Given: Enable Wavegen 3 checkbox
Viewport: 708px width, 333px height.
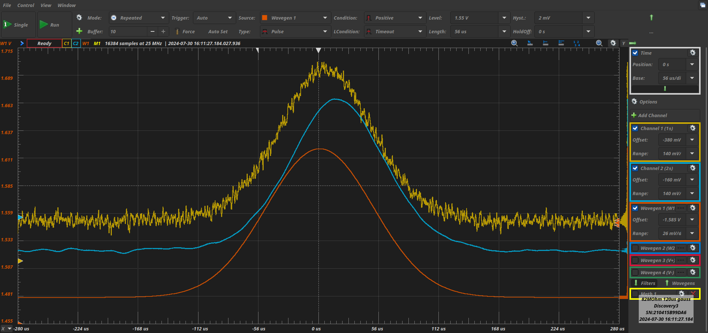Looking at the screenshot, I should pyautogui.click(x=635, y=260).
